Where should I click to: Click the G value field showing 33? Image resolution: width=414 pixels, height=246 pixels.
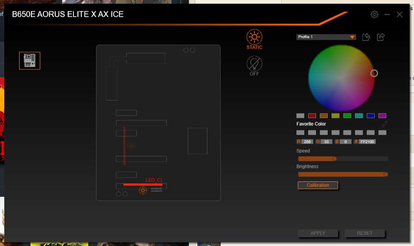pos(327,142)
